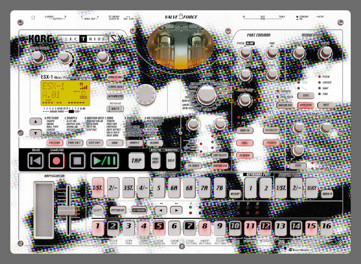Image resolution: width=361 pixels, height=264 pixels.
Task: Click the down arrow cursor button
Action: 35,133
